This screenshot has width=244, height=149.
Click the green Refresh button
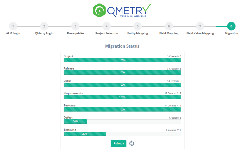[x=118, y=143]
